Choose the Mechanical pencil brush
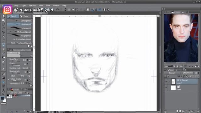 (19, 32)
